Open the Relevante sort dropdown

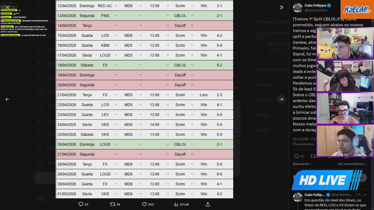click(302, 164)
